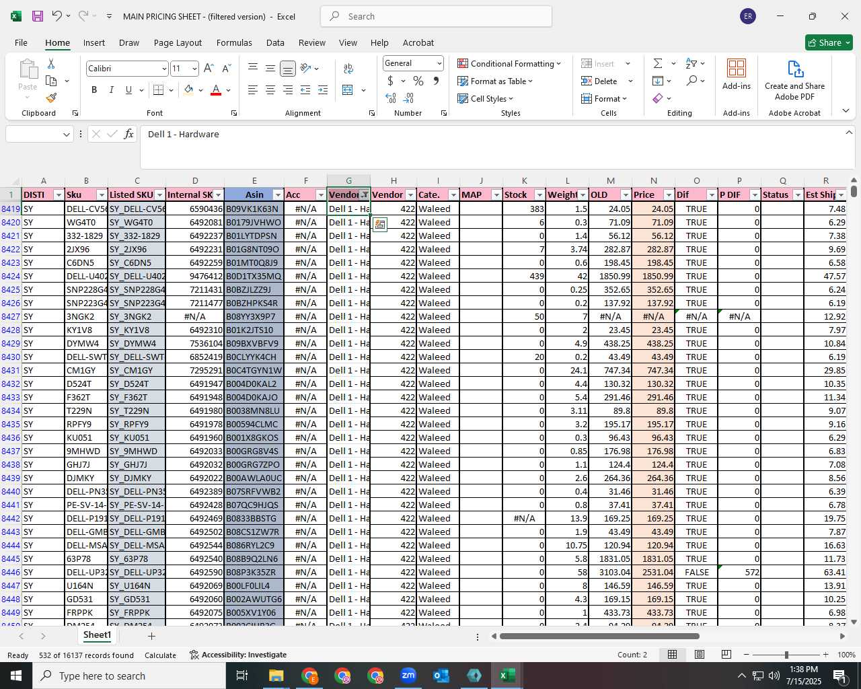
Task: Open Cell Styles
Action: [486, 98]
